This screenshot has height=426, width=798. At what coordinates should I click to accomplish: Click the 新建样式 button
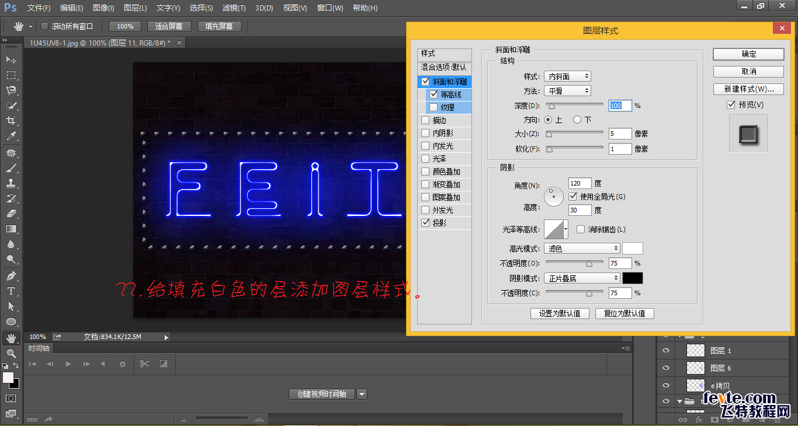coord(748,89)
